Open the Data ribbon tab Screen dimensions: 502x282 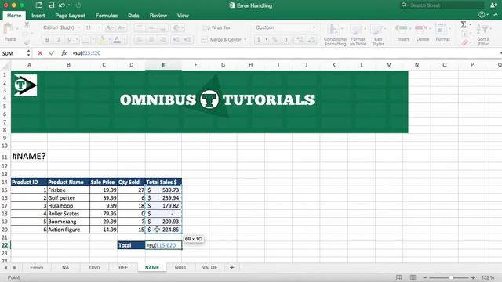[133, 16]
